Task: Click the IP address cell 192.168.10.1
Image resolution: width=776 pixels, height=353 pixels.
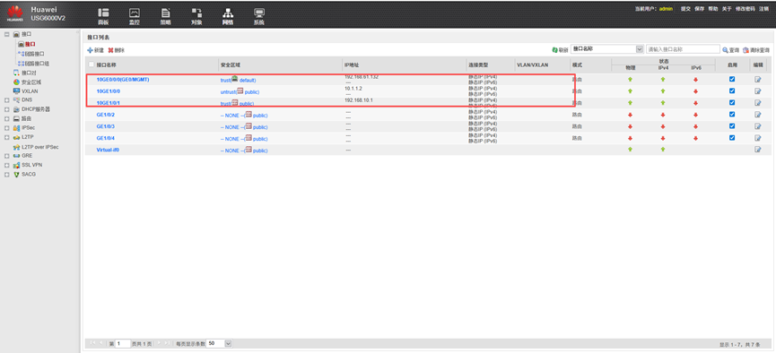Action: tap(358, 100)
